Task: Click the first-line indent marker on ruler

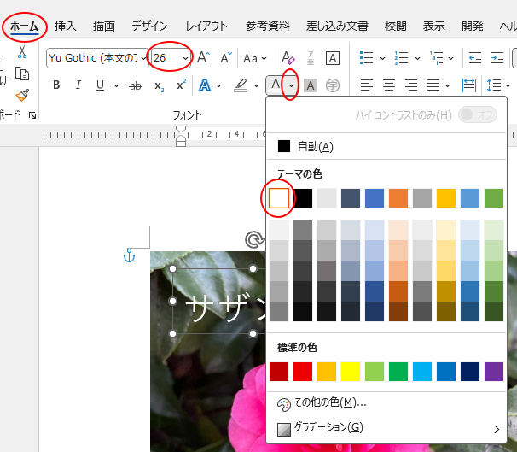Action: pos(181,129)
